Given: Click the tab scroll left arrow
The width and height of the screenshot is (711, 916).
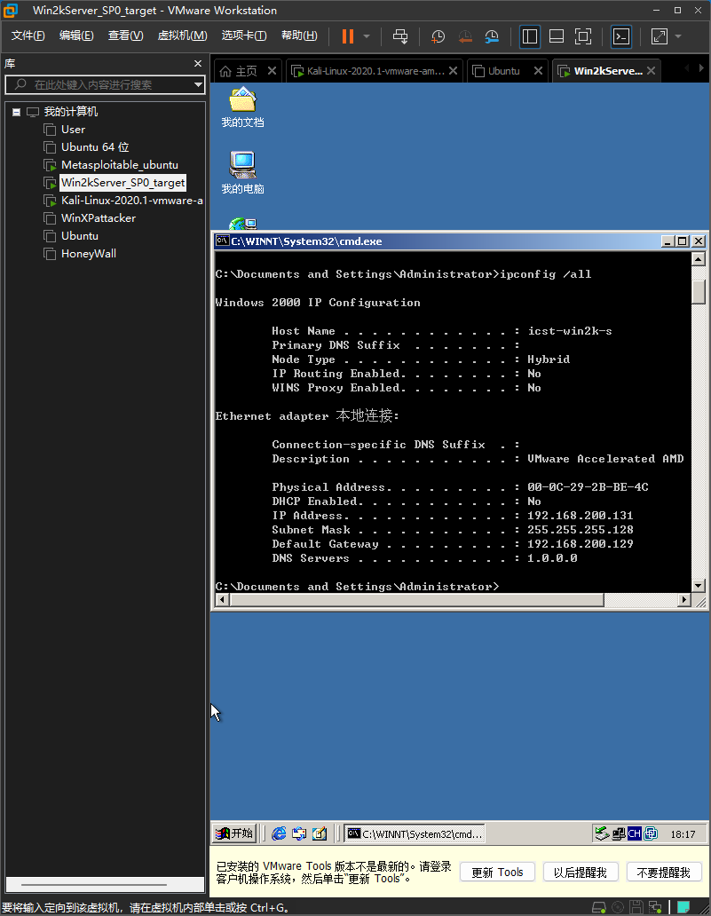Looking at the screenshot, I should tap(686, 68).
